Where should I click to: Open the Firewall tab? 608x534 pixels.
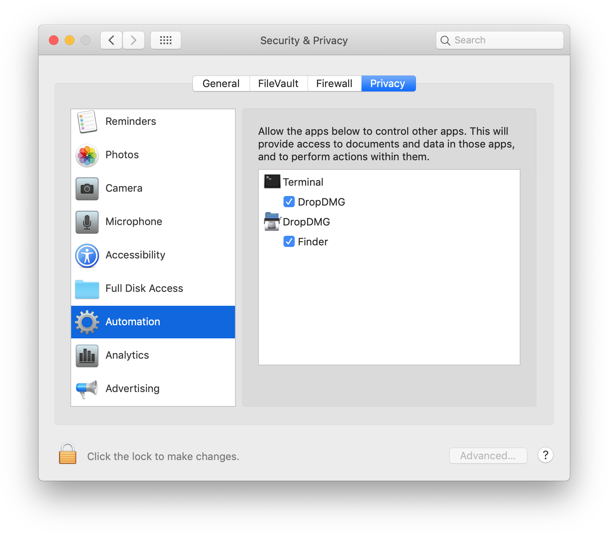tap(334, 83)
